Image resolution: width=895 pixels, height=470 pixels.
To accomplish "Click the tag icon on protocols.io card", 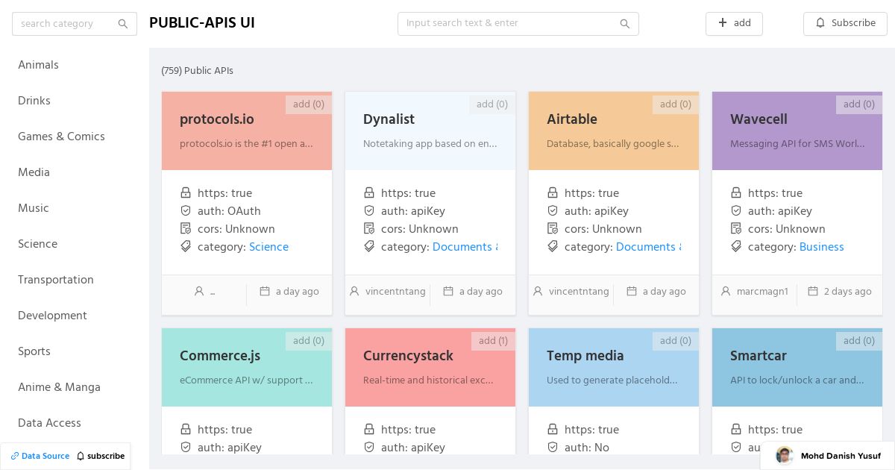I will pyautogui.click(x=186, y=247).
